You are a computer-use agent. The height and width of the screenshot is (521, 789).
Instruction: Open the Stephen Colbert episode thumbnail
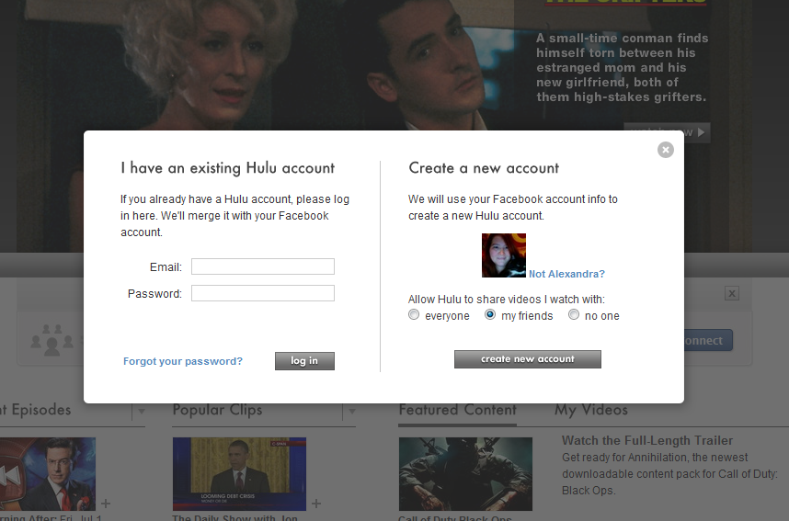pyautogui.click(x=48, y=474)
